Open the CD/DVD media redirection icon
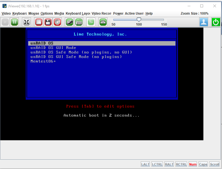Image resolution: width=222 pixels, height=169 pixels. (x=57, y=22)
